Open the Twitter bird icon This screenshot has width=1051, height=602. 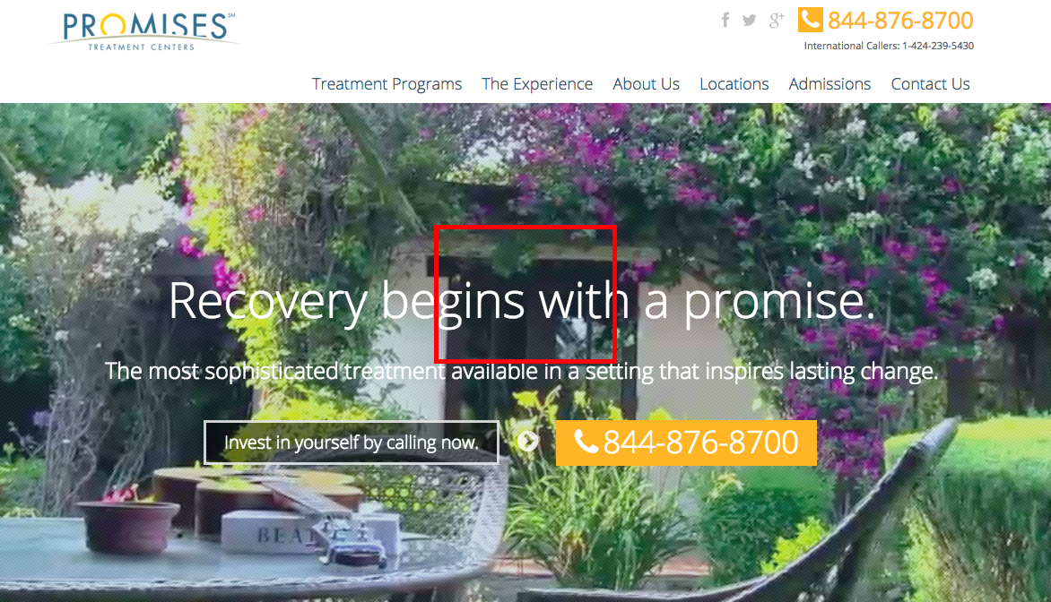pyautogui.click(x=750, y=20)
